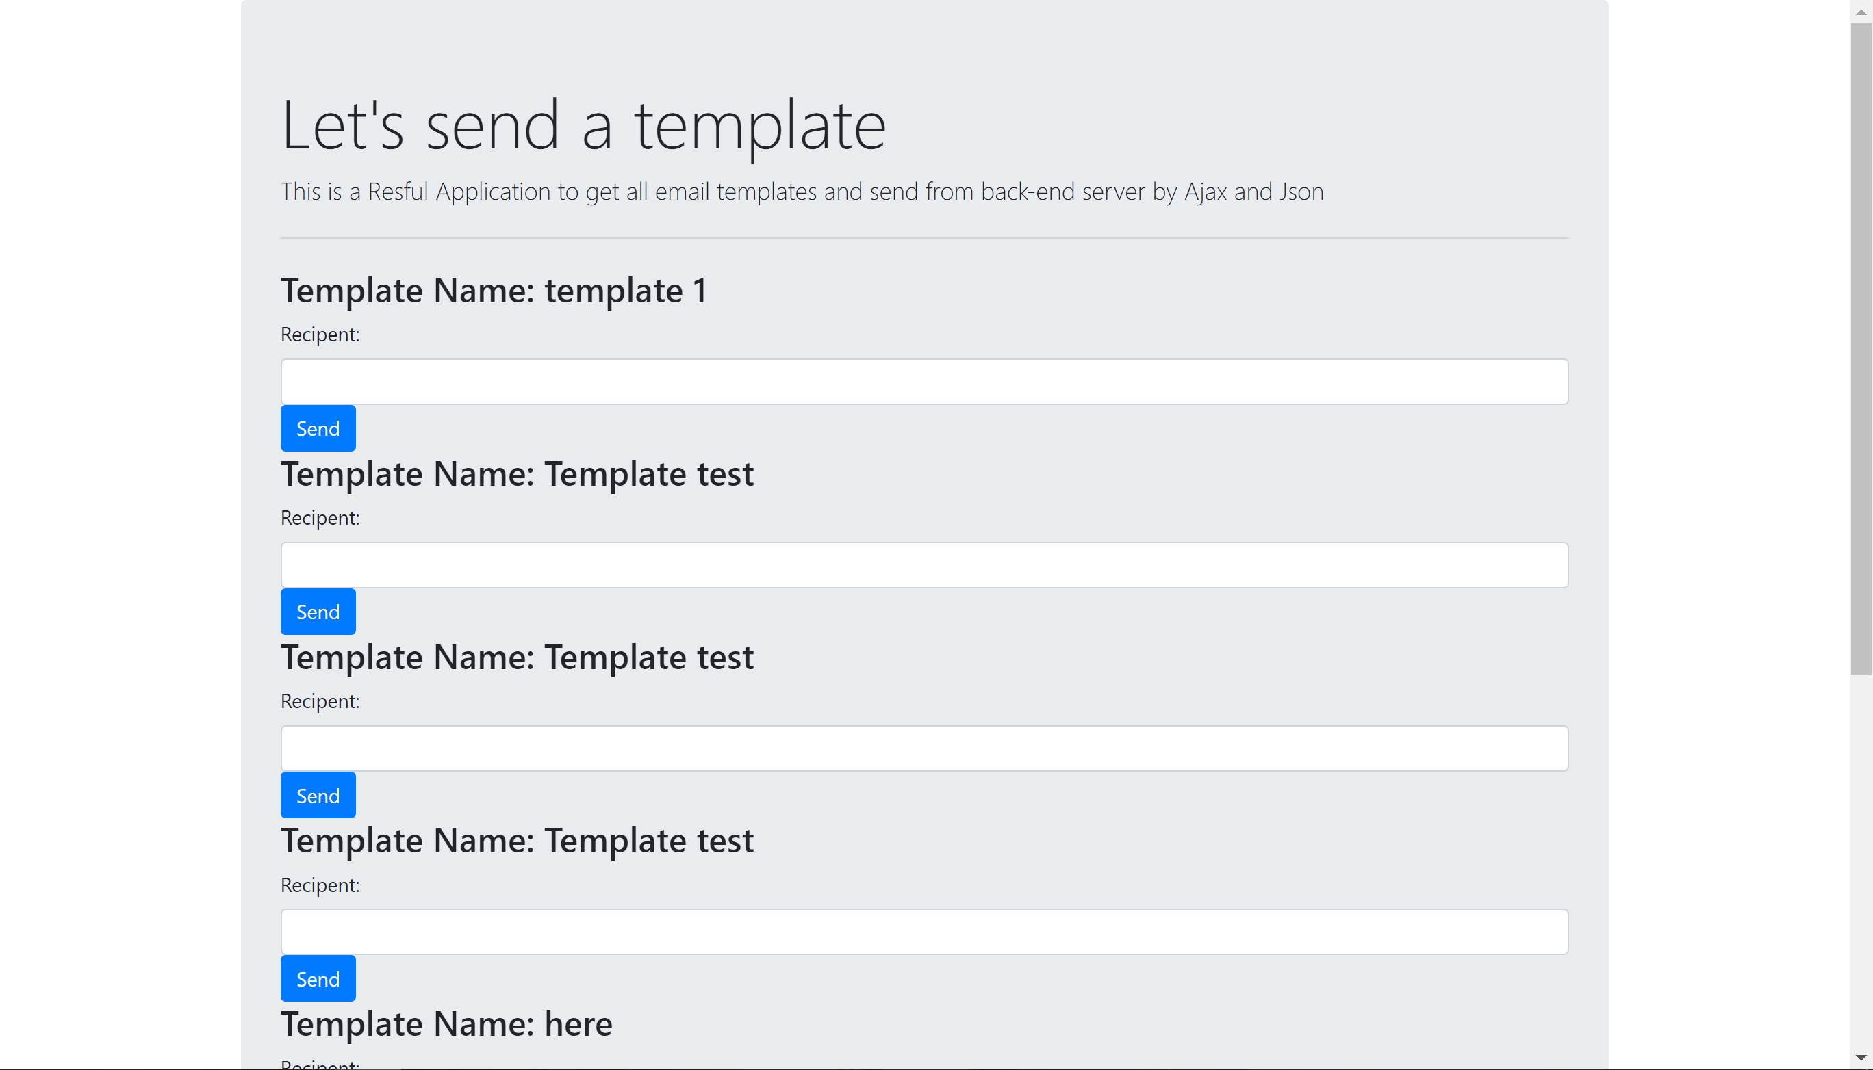Viewport: 1873px width, 1070px height.
Task: Click Send under the second Template test section
Action: [x=317, y=794]
